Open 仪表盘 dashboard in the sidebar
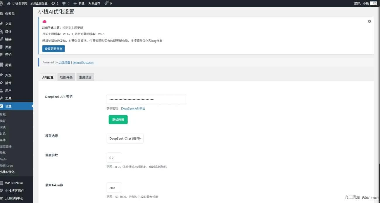The image size is (380, 203). tap(16, 14)
